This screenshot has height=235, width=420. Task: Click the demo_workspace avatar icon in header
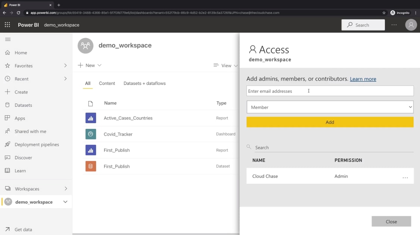click(x=85, y=45)
